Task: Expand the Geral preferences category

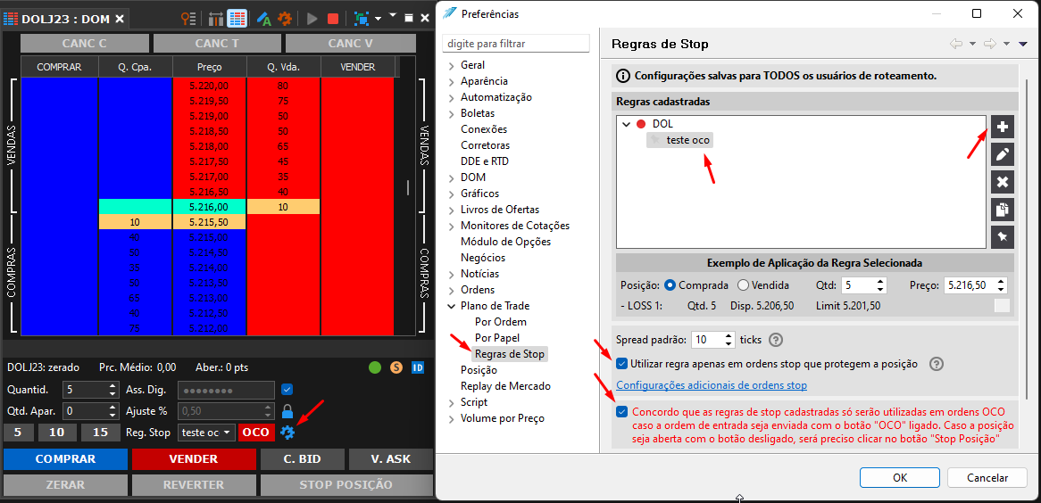Action: (452, 66)
